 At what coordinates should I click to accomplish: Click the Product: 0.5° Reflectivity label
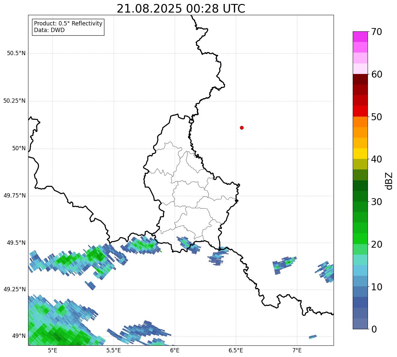(68, 24)
